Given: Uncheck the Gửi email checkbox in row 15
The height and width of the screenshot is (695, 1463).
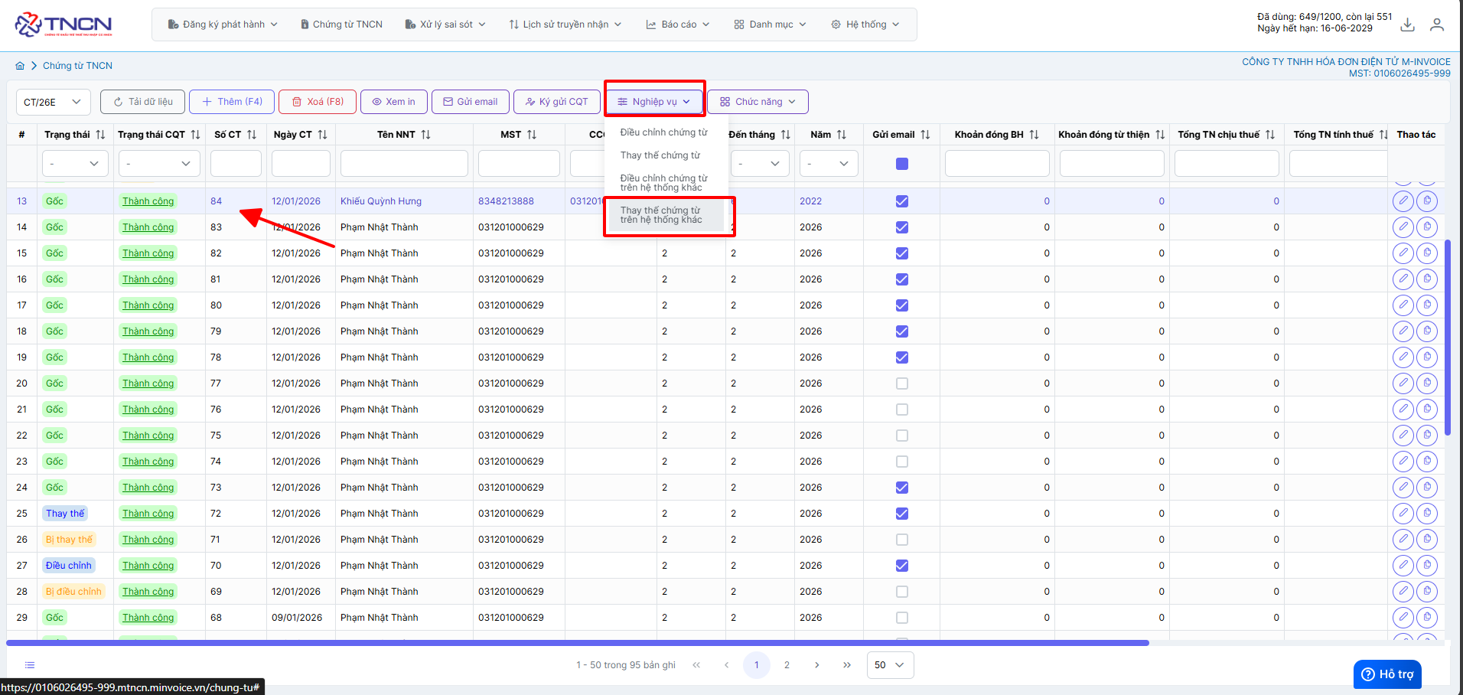Looking at the screenshot, I should click(902, 253).
